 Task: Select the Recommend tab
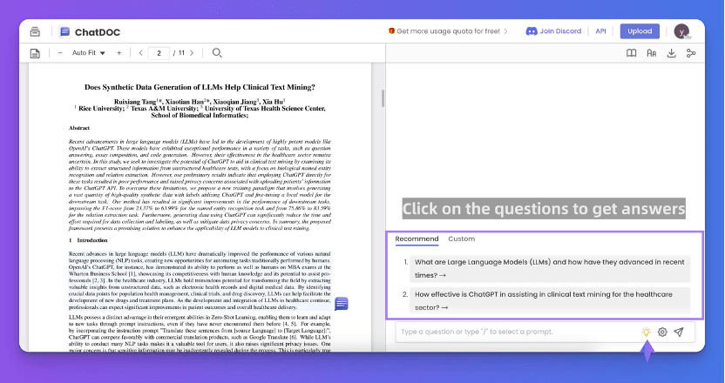(417, 239)
